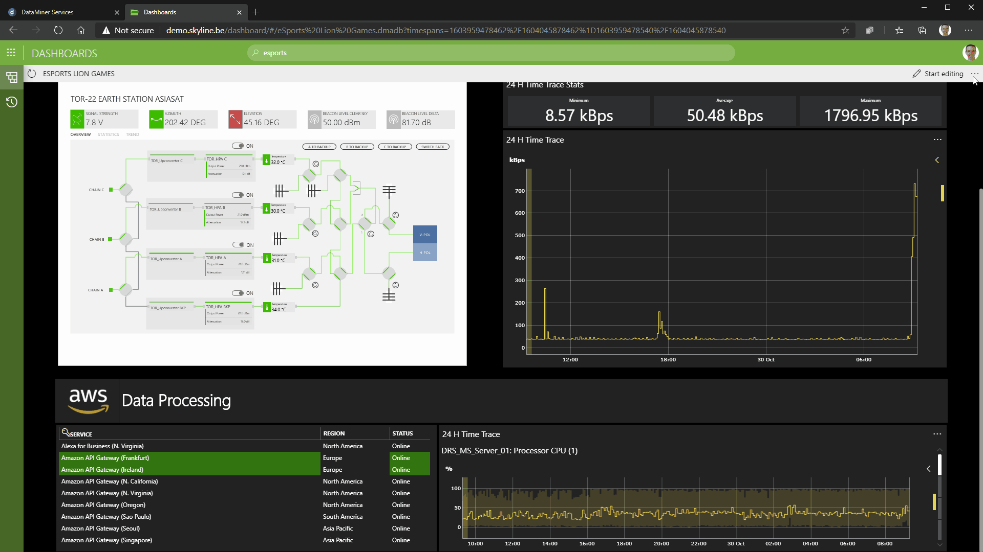Toggle the ON switch for TOR_HPA B

[x=238, y=195]
